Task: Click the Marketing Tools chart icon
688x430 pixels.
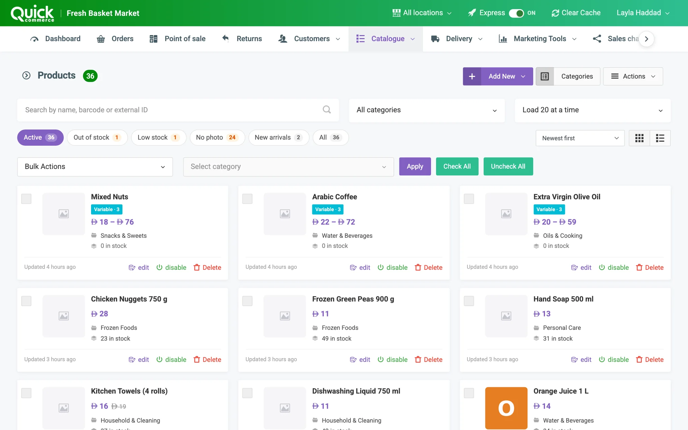Action: pyautogui.click(x=503, y=39)
